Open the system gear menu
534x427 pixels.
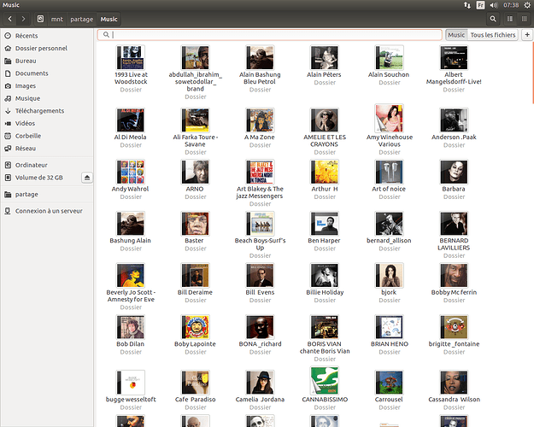click(527, 5)
